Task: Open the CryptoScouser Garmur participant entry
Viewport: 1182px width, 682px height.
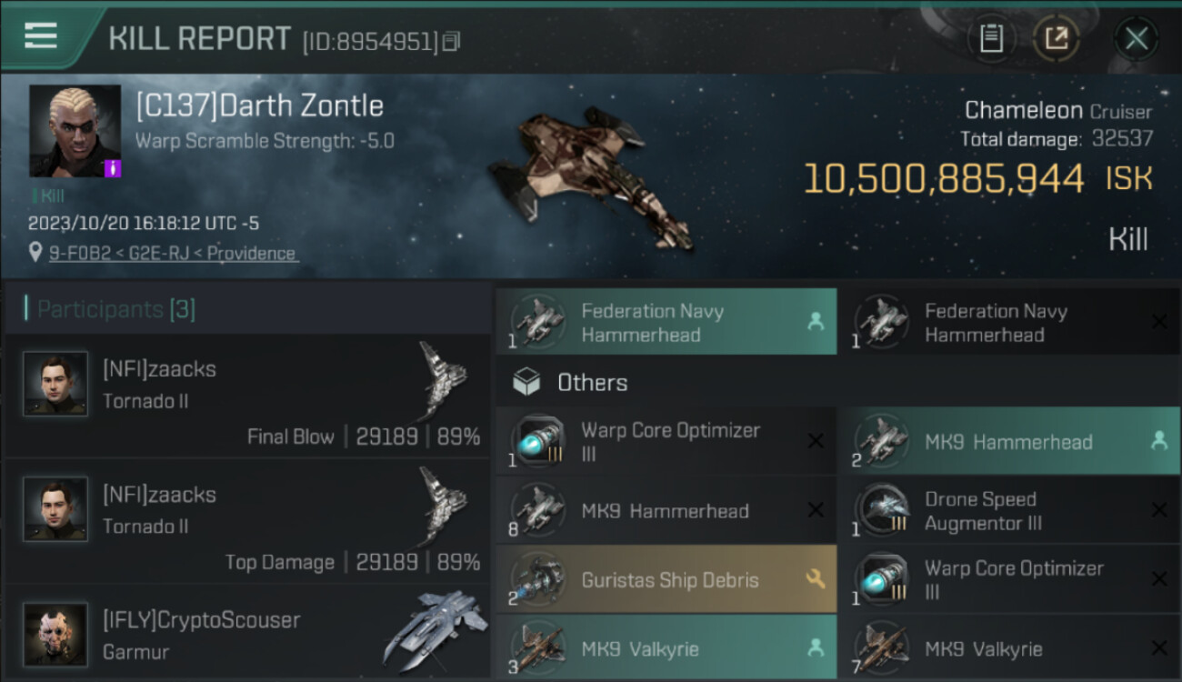Action: (x=246, y=633)
